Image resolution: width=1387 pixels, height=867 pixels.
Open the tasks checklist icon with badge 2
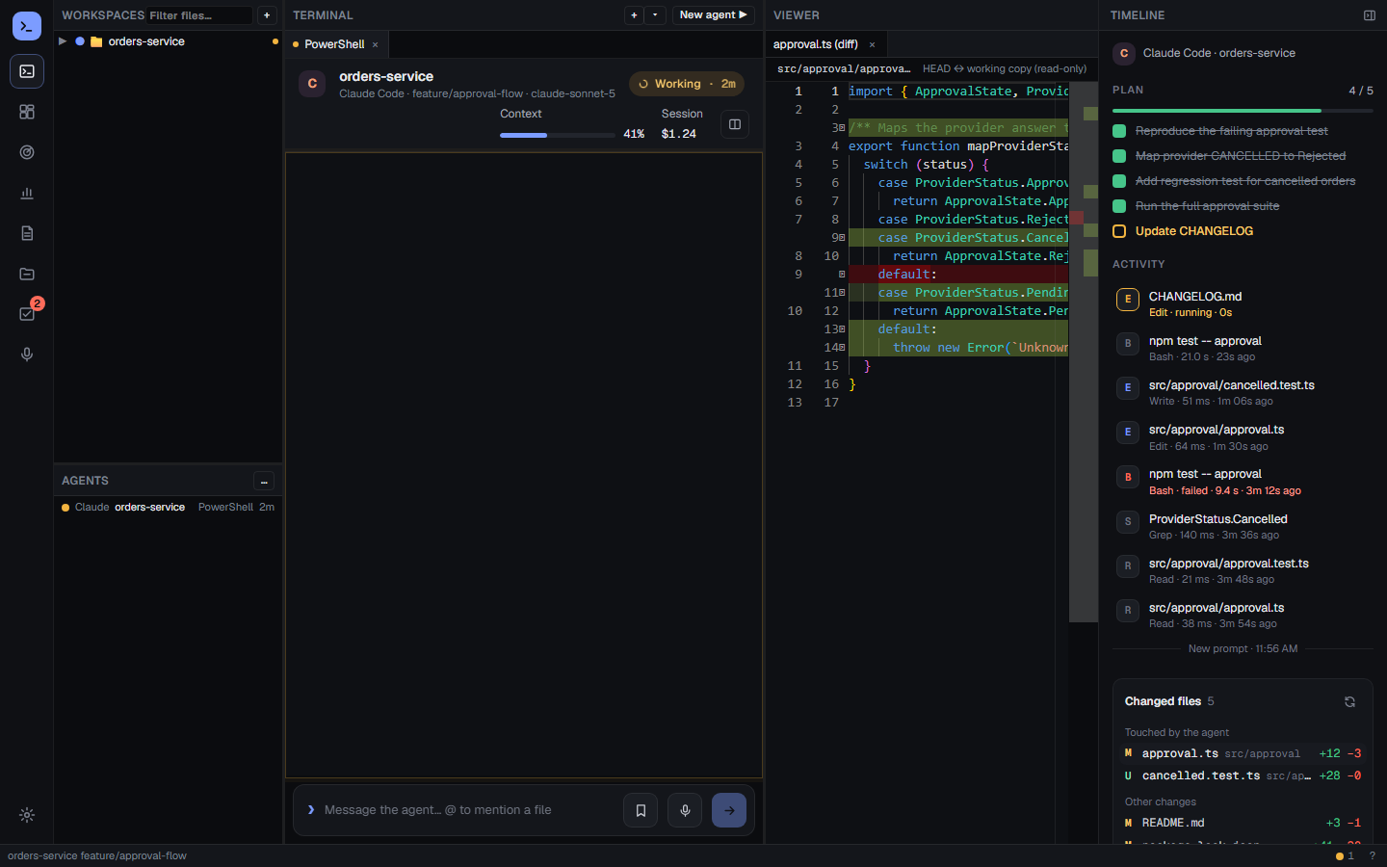pos(27,314)
